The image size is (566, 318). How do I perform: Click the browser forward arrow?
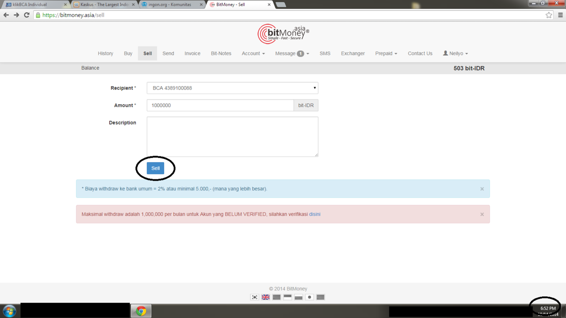(16, 15)
